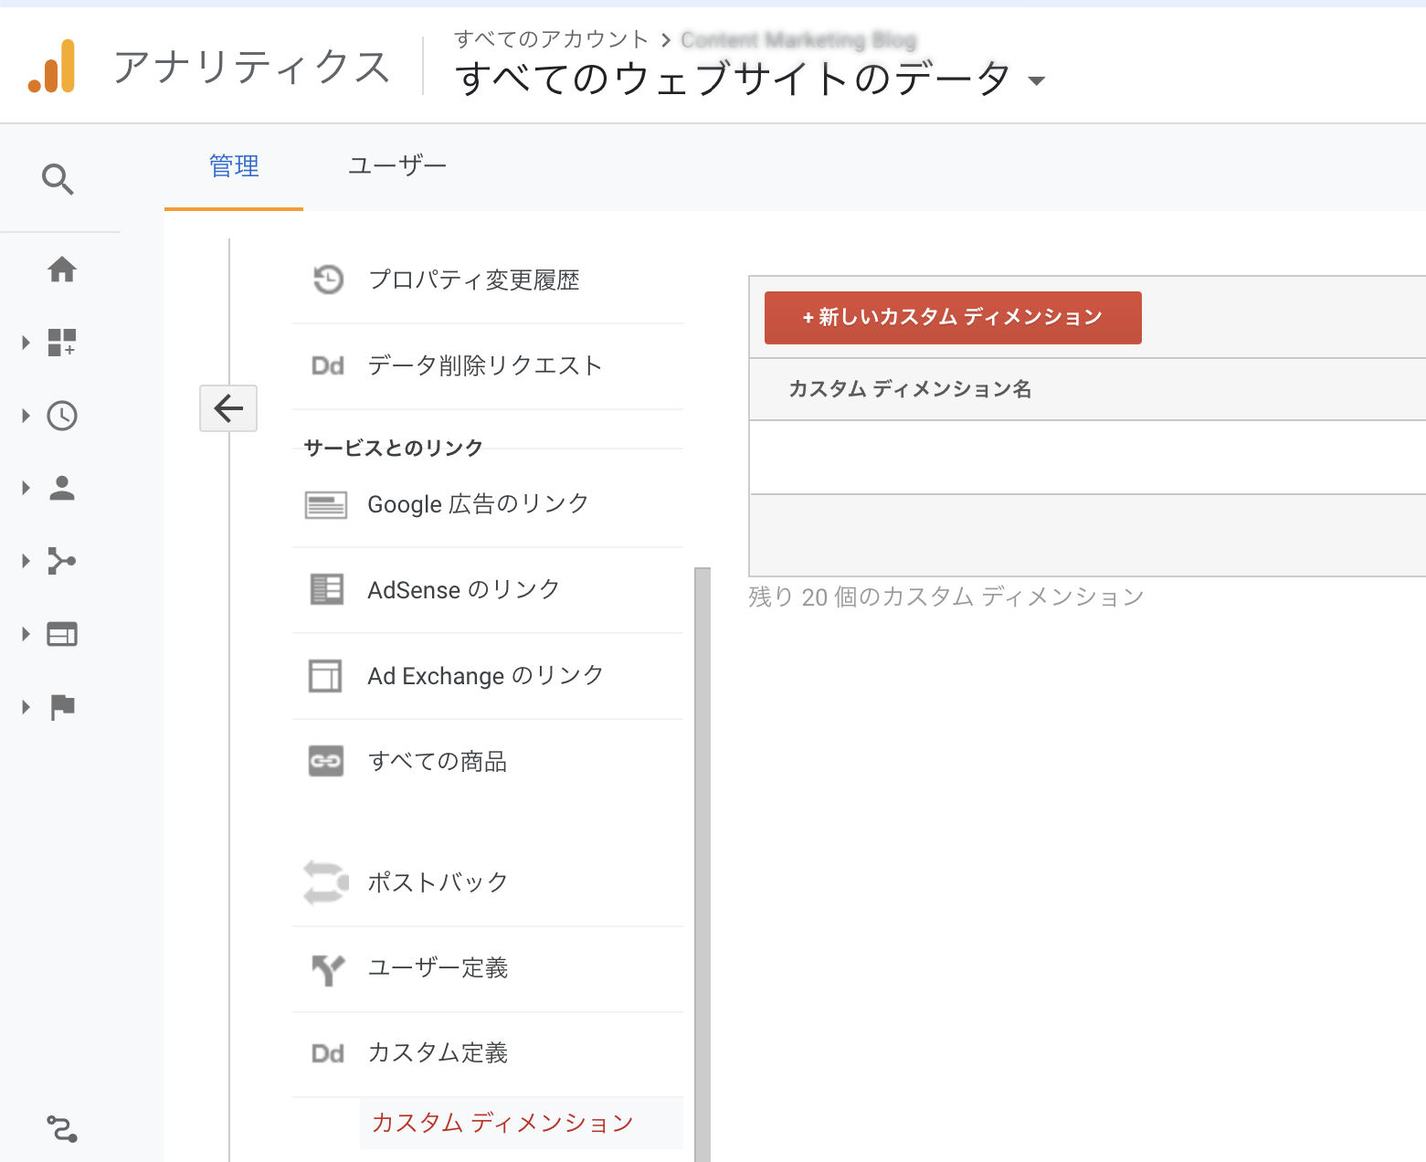The height and width of the screenshot is (1162, 1426).
Task: Click + 新しいカスタム ディメンション button
Action: pyautogui.click(x=953, y=318)
